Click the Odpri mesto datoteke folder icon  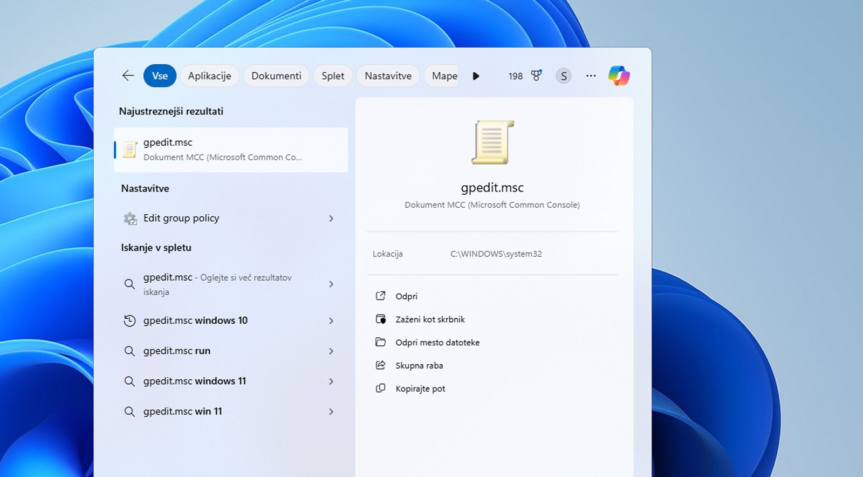coord(381,342)
